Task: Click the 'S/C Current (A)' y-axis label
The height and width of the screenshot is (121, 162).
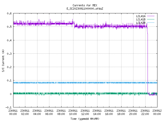Action: pos(3,60)
